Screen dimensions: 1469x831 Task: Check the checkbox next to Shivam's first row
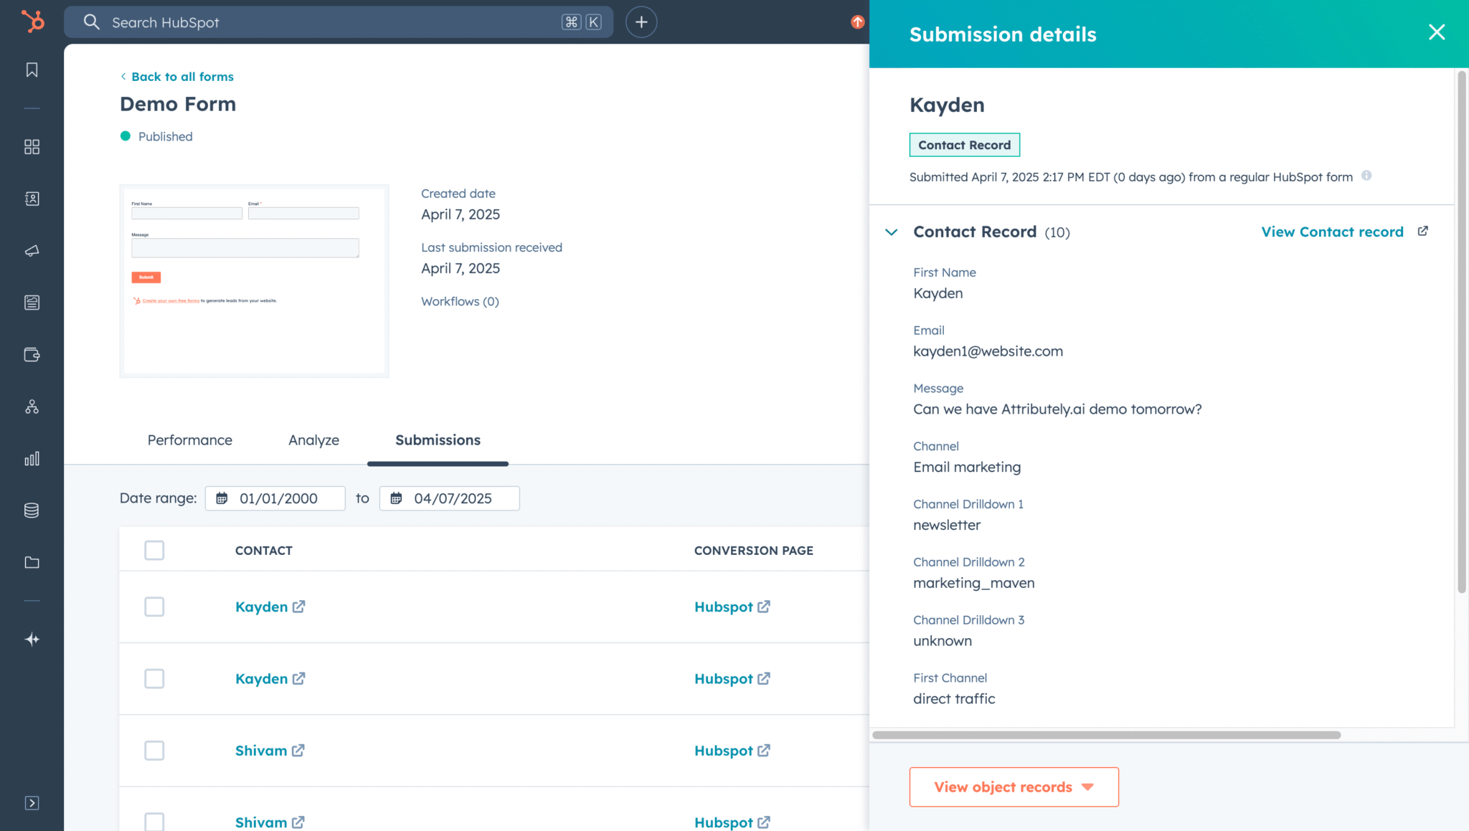pyautogui.click(x=154, y=750)
